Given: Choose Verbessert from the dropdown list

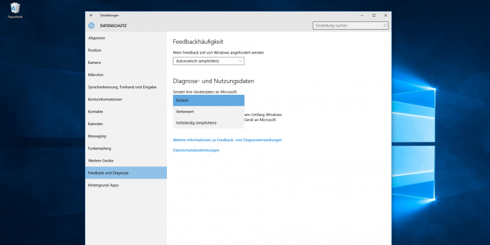Looking at the screenshot, I should pos(208,112).
